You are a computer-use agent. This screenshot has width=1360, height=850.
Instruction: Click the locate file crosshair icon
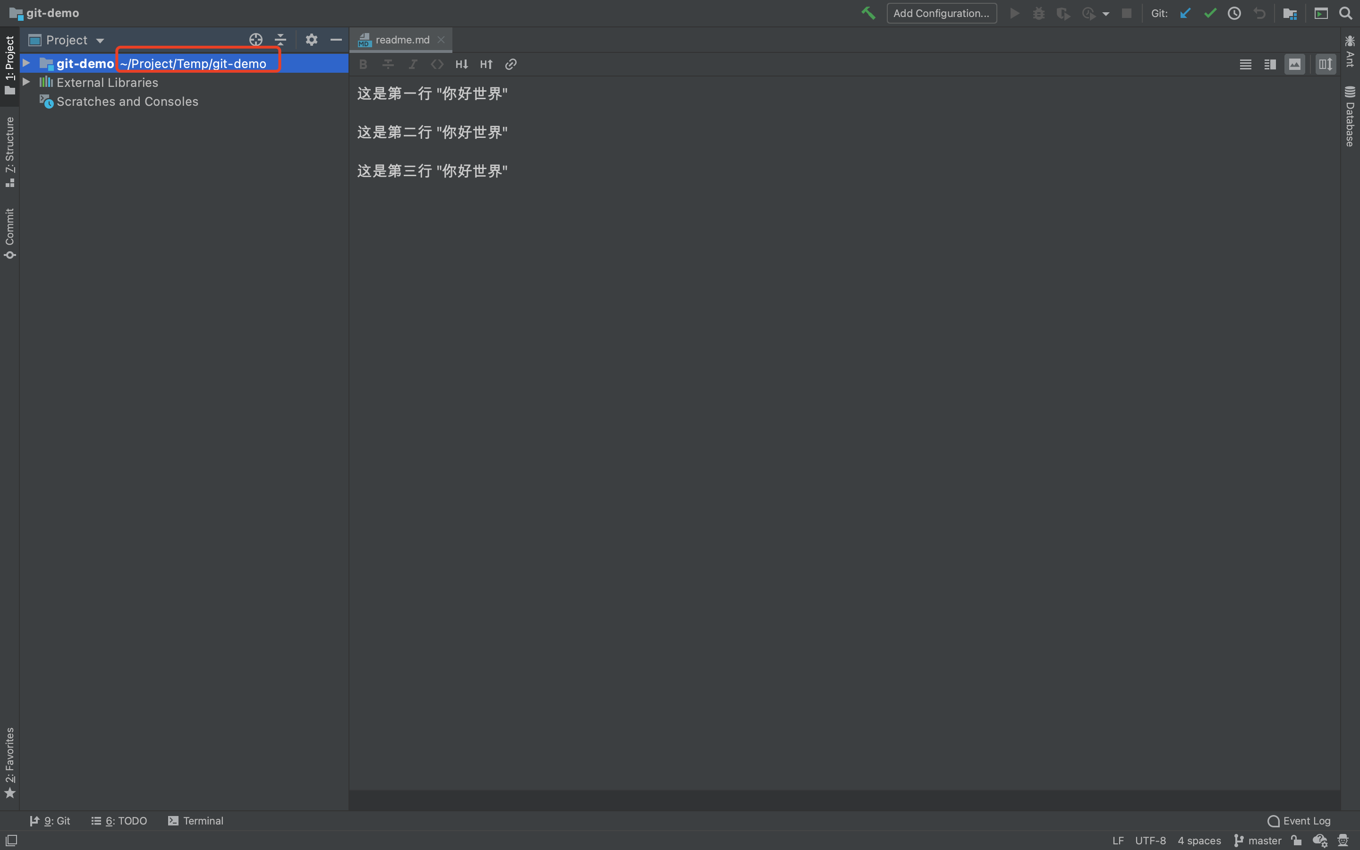[x=255, y=40]
